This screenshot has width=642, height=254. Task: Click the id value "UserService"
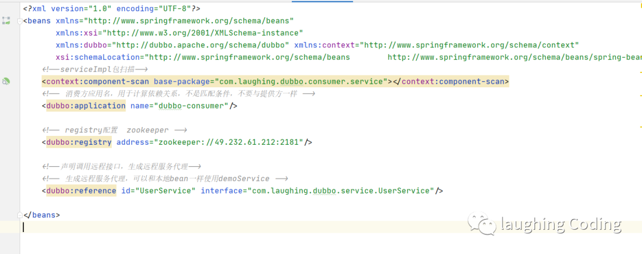click(x=165, y=190)
